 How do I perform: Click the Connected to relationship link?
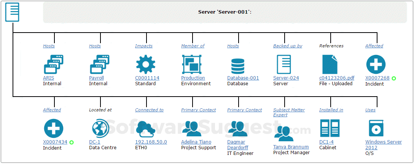tap(149, 110)
